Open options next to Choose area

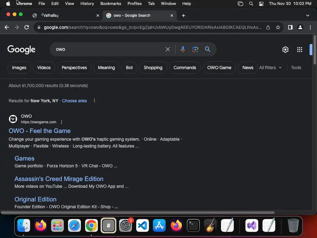click(94, 101)
